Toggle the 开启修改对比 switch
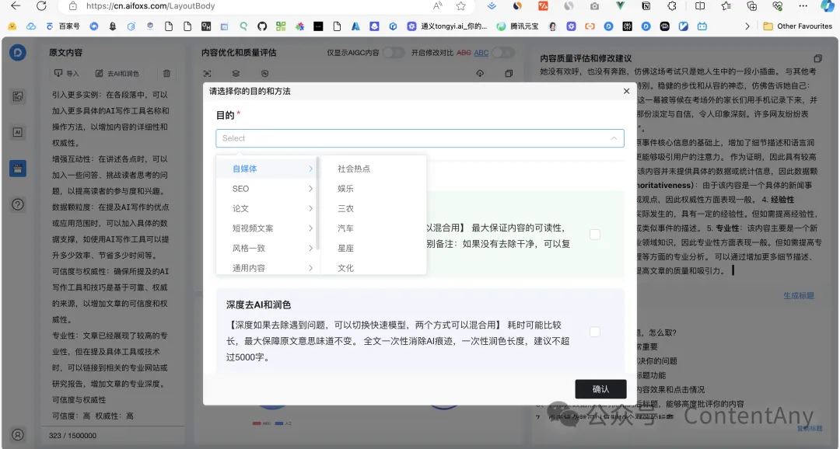This screenshot has width=840, height=449. pyautogui.click(x=502, y=53)
